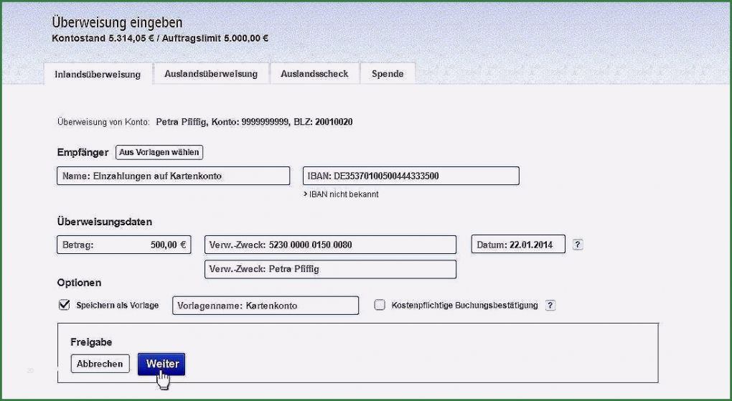Uncheck Speichern als Vorlage checkbox
The height and width of the screenshot is (401, 732).
pos(64,305)
